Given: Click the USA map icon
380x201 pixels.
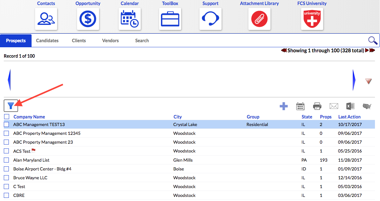Looking at the screenshot, I should click(x=367, y=106).
